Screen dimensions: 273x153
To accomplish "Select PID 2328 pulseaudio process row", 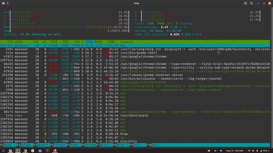I will pos(135,79).
